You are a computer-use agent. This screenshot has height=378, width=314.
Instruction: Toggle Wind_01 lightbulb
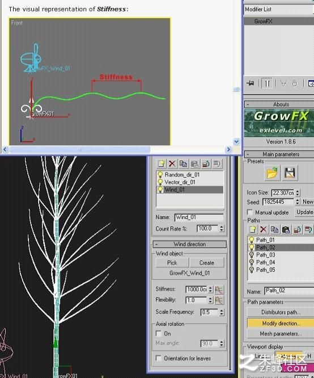pyautogui.click(x=160, y=190)
